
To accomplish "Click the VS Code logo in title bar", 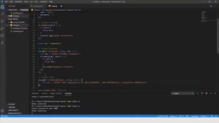I will 2,2.
